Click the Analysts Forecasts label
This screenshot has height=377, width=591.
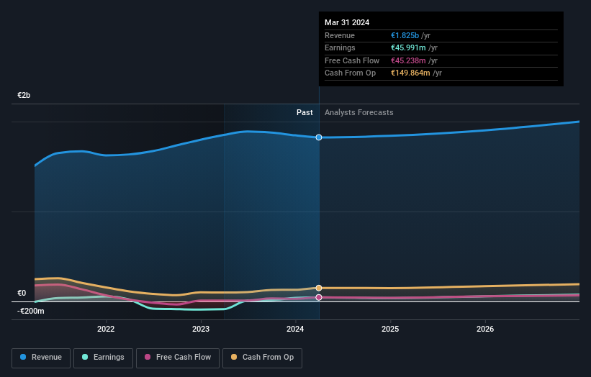click(358, 113)
